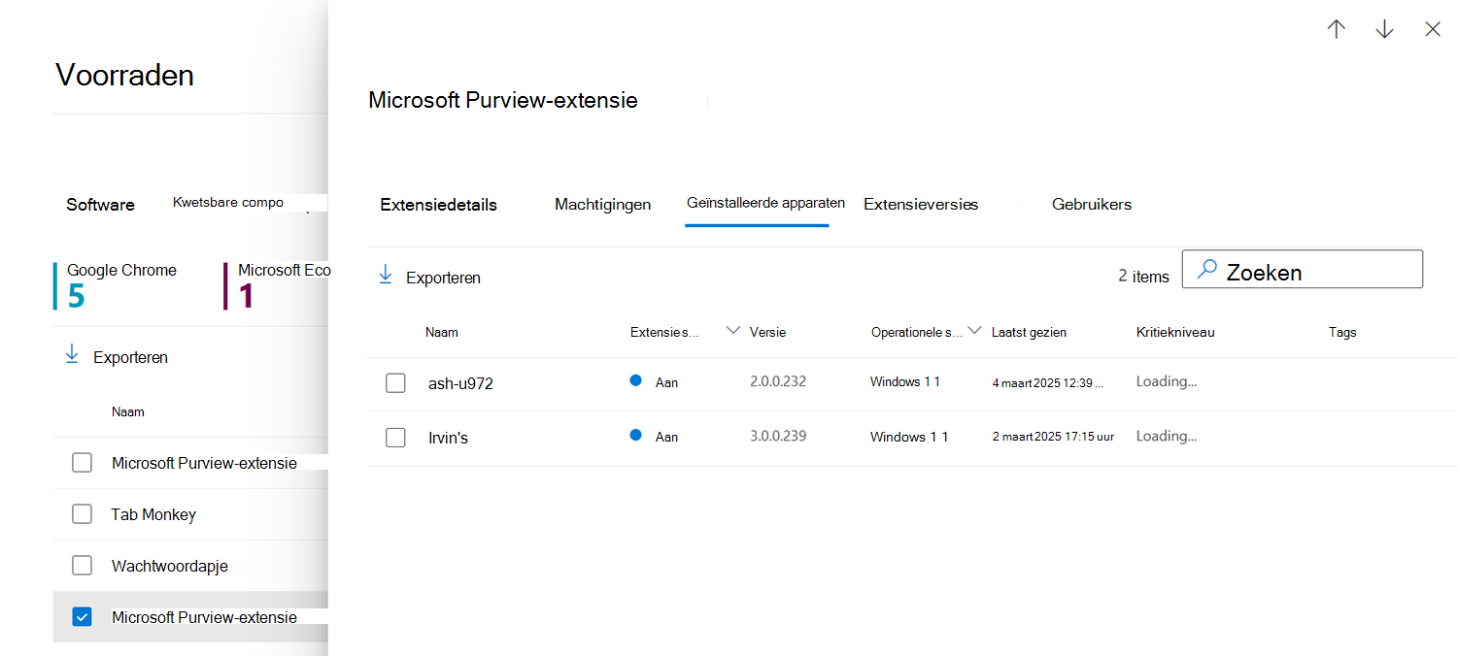Sort by the Tags column header
This screenshot has height=656, width=1457.
click(x=1342, y=332)
